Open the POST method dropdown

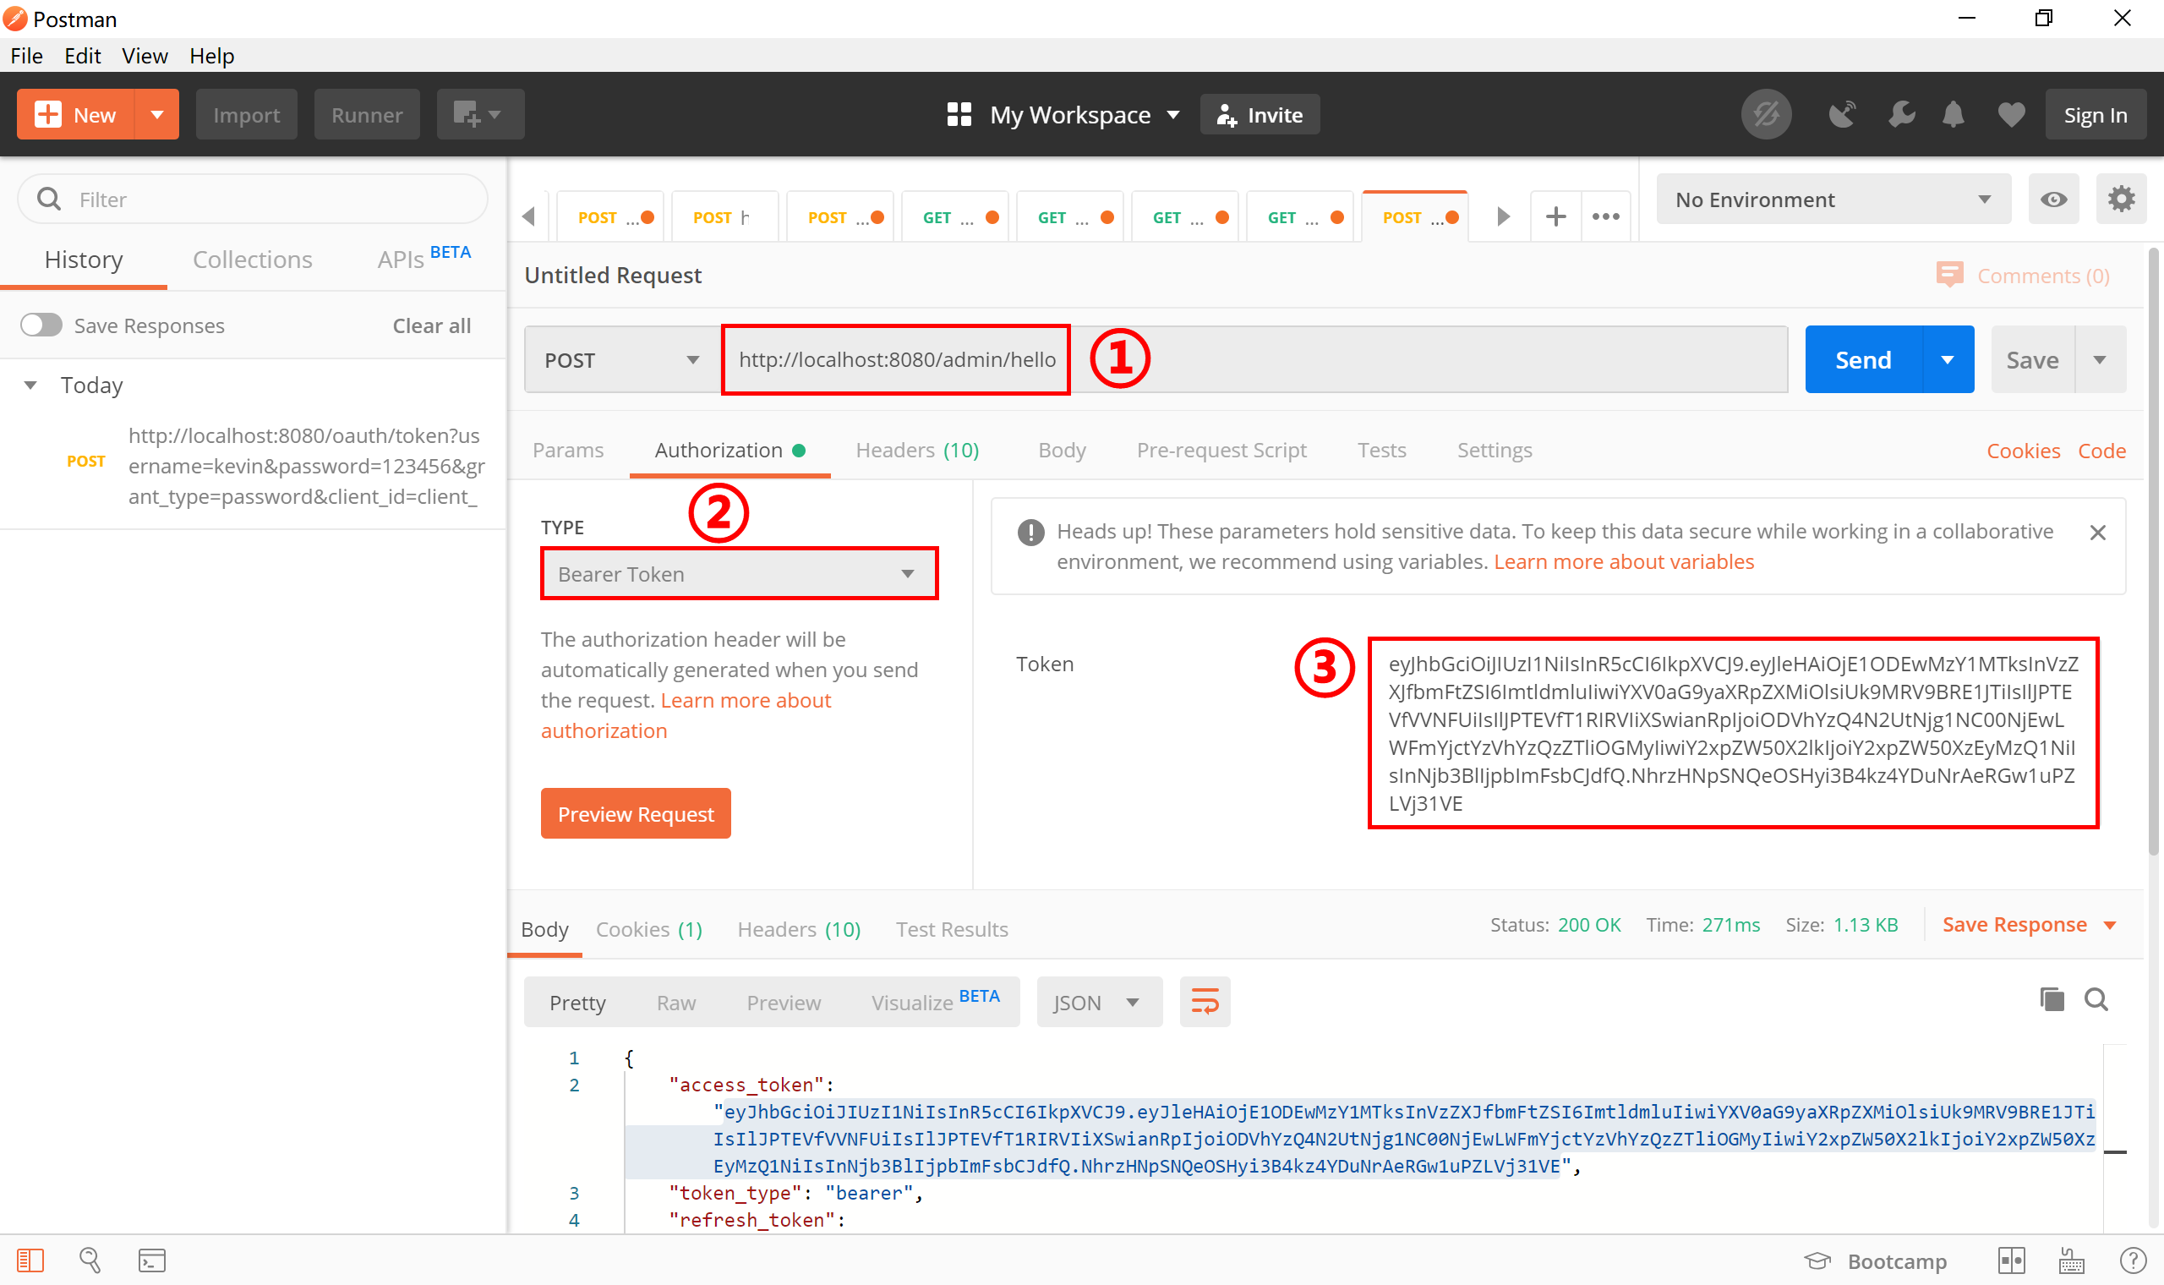coord(620,359)
